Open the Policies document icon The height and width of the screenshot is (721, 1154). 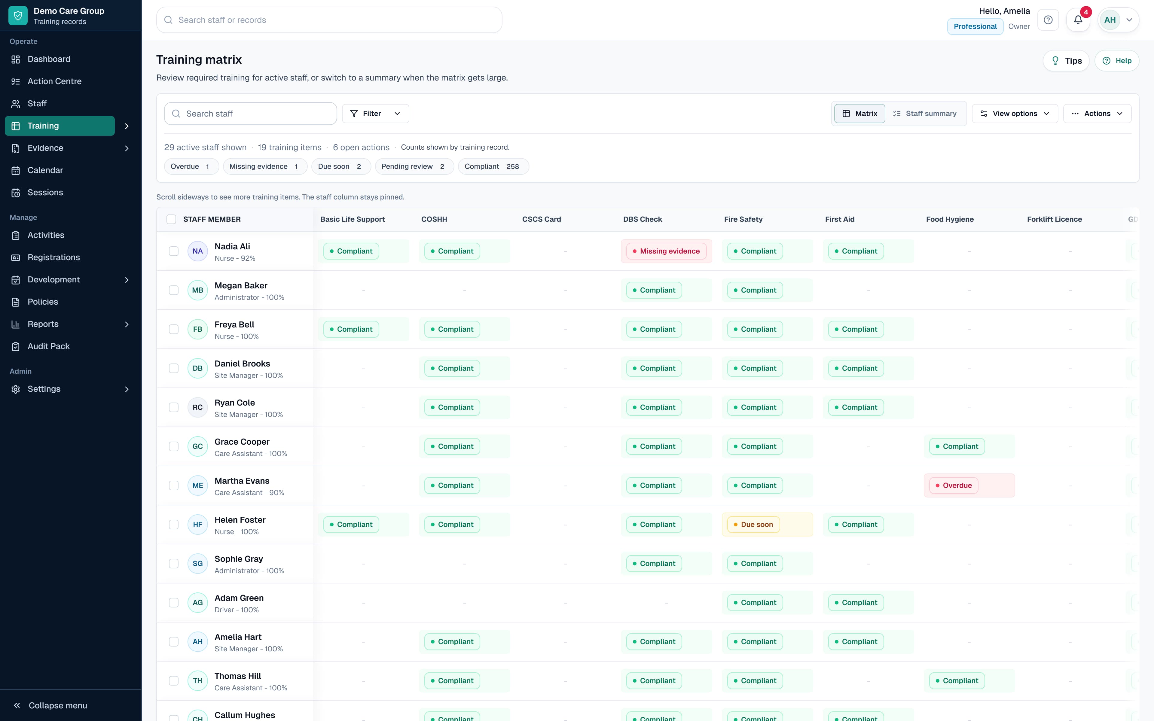click(x=16, y=302)
